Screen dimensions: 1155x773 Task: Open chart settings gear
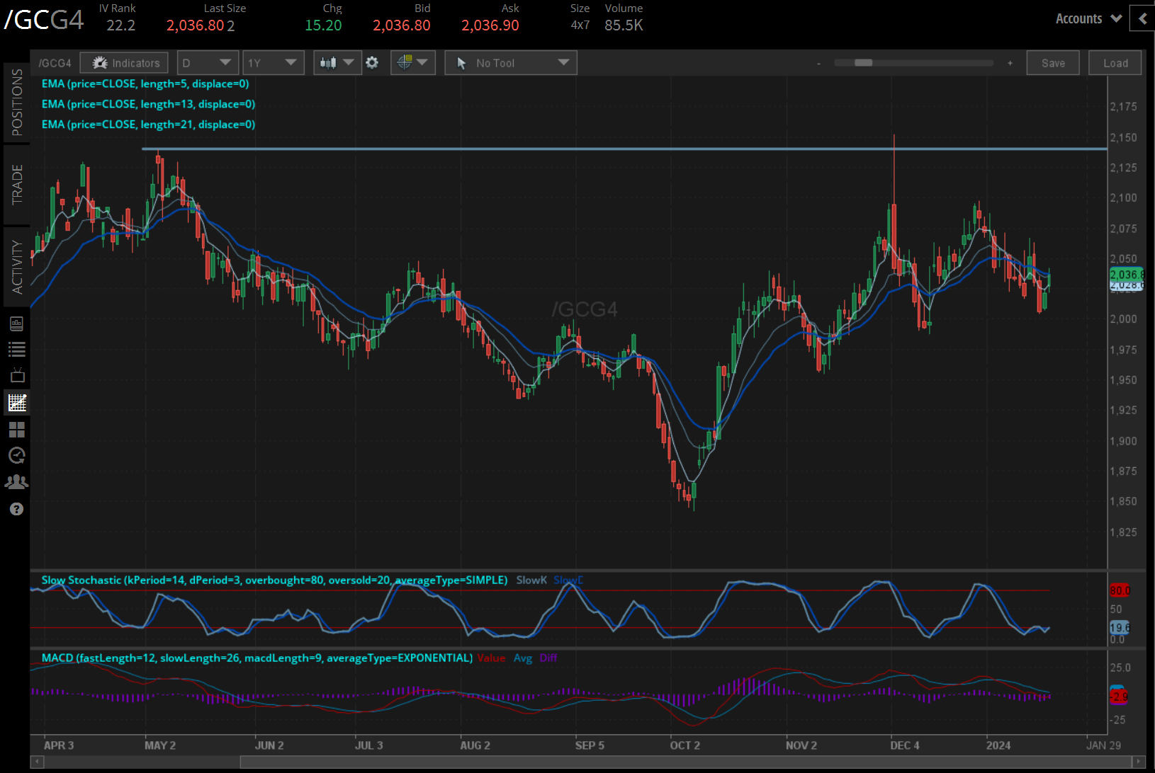372,63
